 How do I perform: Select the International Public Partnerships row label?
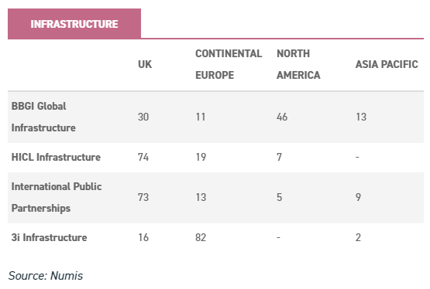(57, 197)
